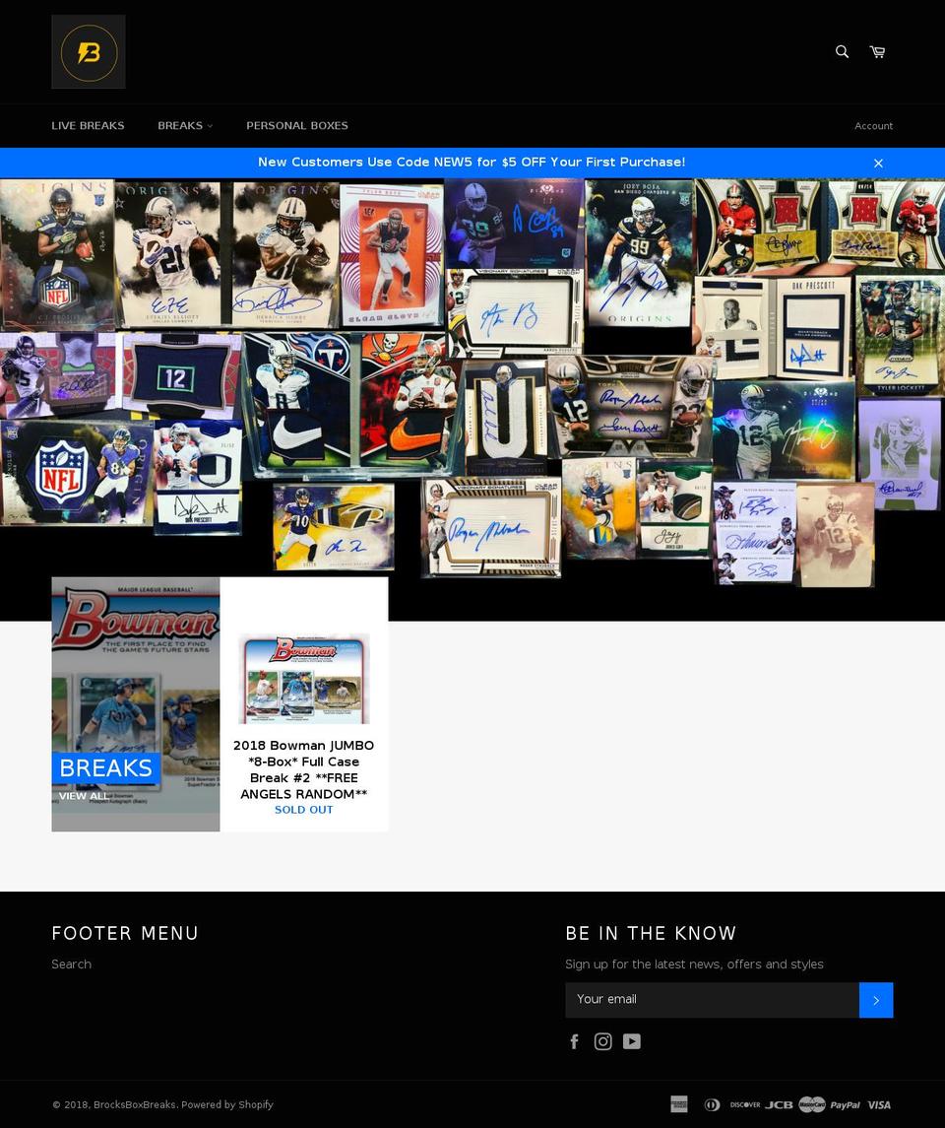Click the MasterCard payment icon

click(812, 1104)
